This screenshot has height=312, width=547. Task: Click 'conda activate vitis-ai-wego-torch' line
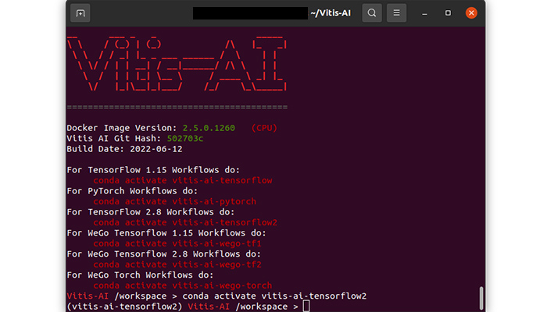pos(183,285)
